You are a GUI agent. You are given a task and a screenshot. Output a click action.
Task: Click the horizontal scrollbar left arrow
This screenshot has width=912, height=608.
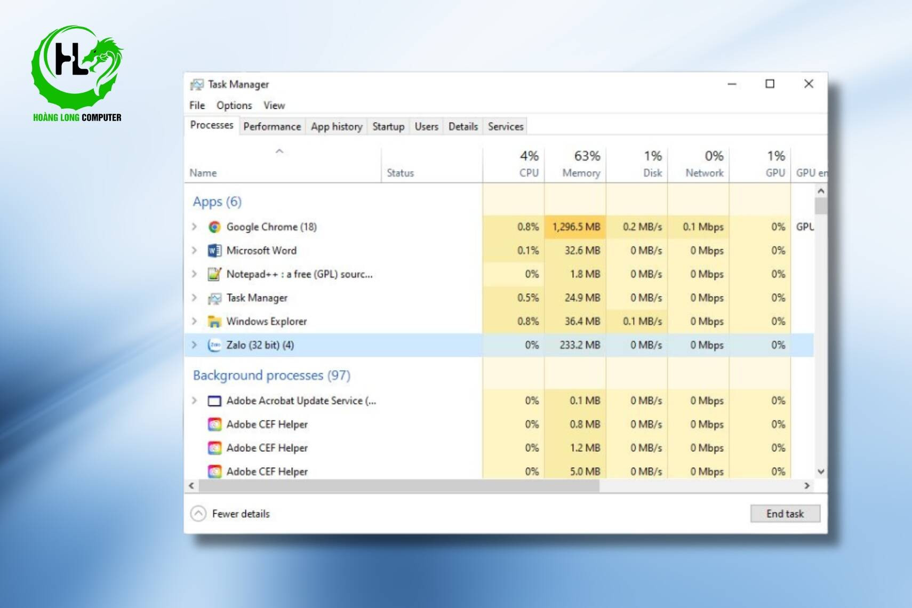(x=191, y=485)
